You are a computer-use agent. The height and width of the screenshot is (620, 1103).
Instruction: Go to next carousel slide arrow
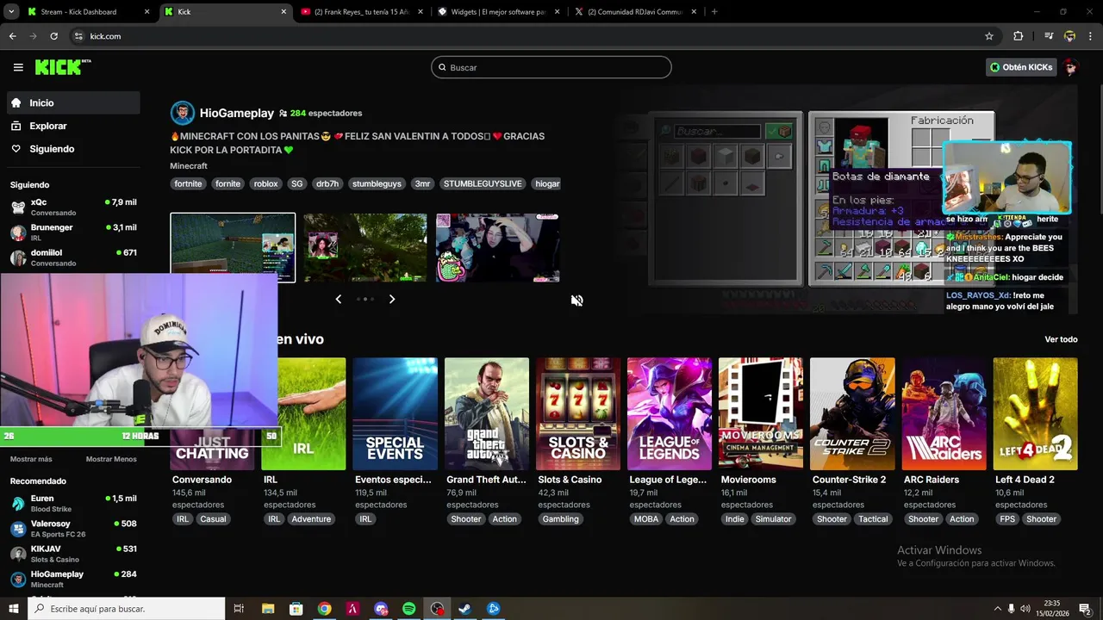pos(392,299)
